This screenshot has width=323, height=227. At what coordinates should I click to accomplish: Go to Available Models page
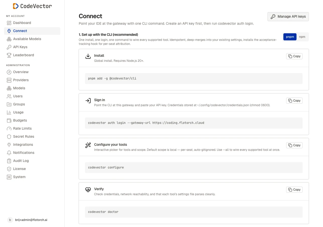pos(32,39)
